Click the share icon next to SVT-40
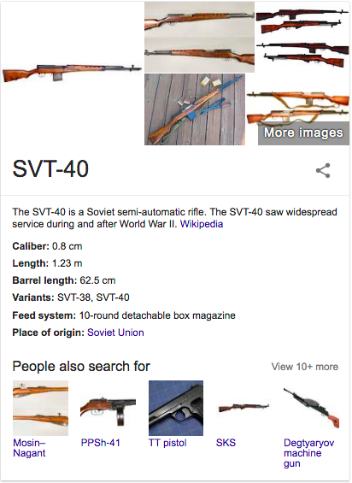This screenshot has height=483, width=352. (323, 170)
